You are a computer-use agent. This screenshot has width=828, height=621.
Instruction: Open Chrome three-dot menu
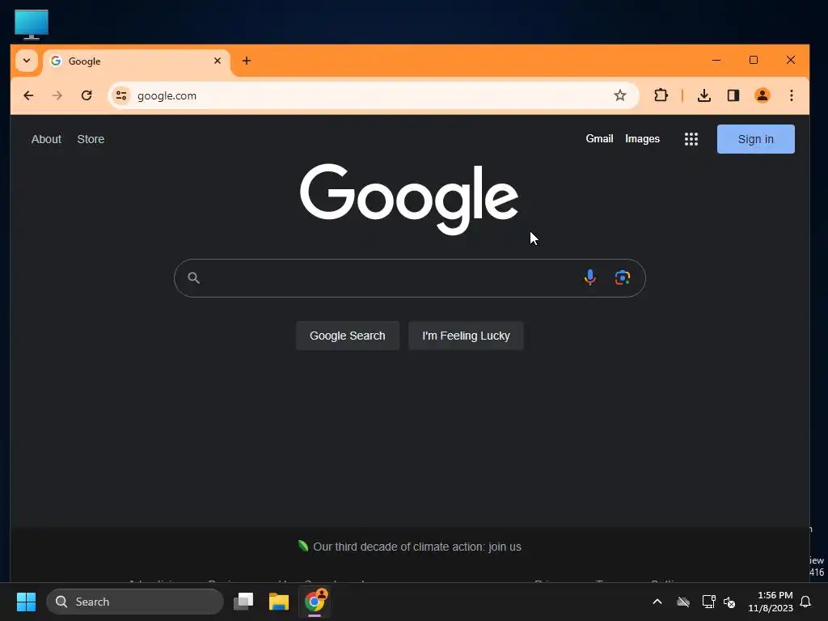point(791,95)
